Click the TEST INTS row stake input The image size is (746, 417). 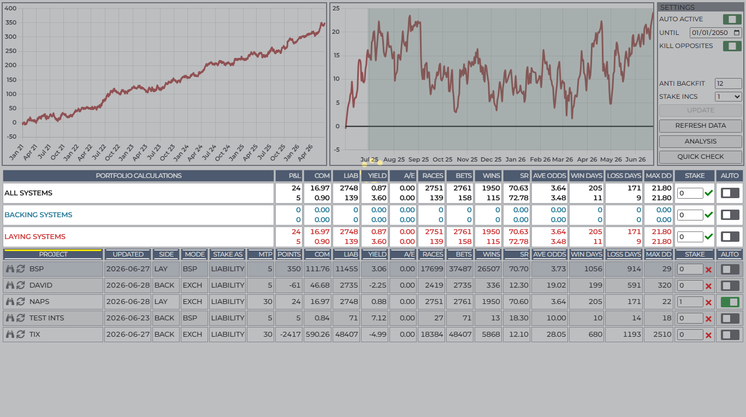pos(690,318)
